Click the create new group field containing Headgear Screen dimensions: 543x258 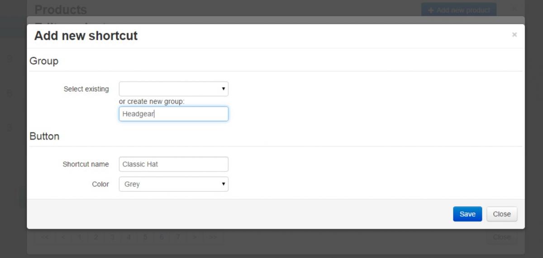tap(174, 114)
